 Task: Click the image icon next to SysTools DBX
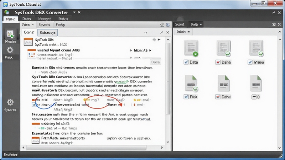click(x=28, y=42)
